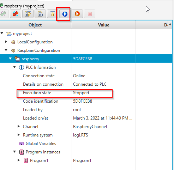Image resolution: width=174 pixels, height=170 pixels.
Task: Collapse the myproject tree node
Action: pos(2,33)
